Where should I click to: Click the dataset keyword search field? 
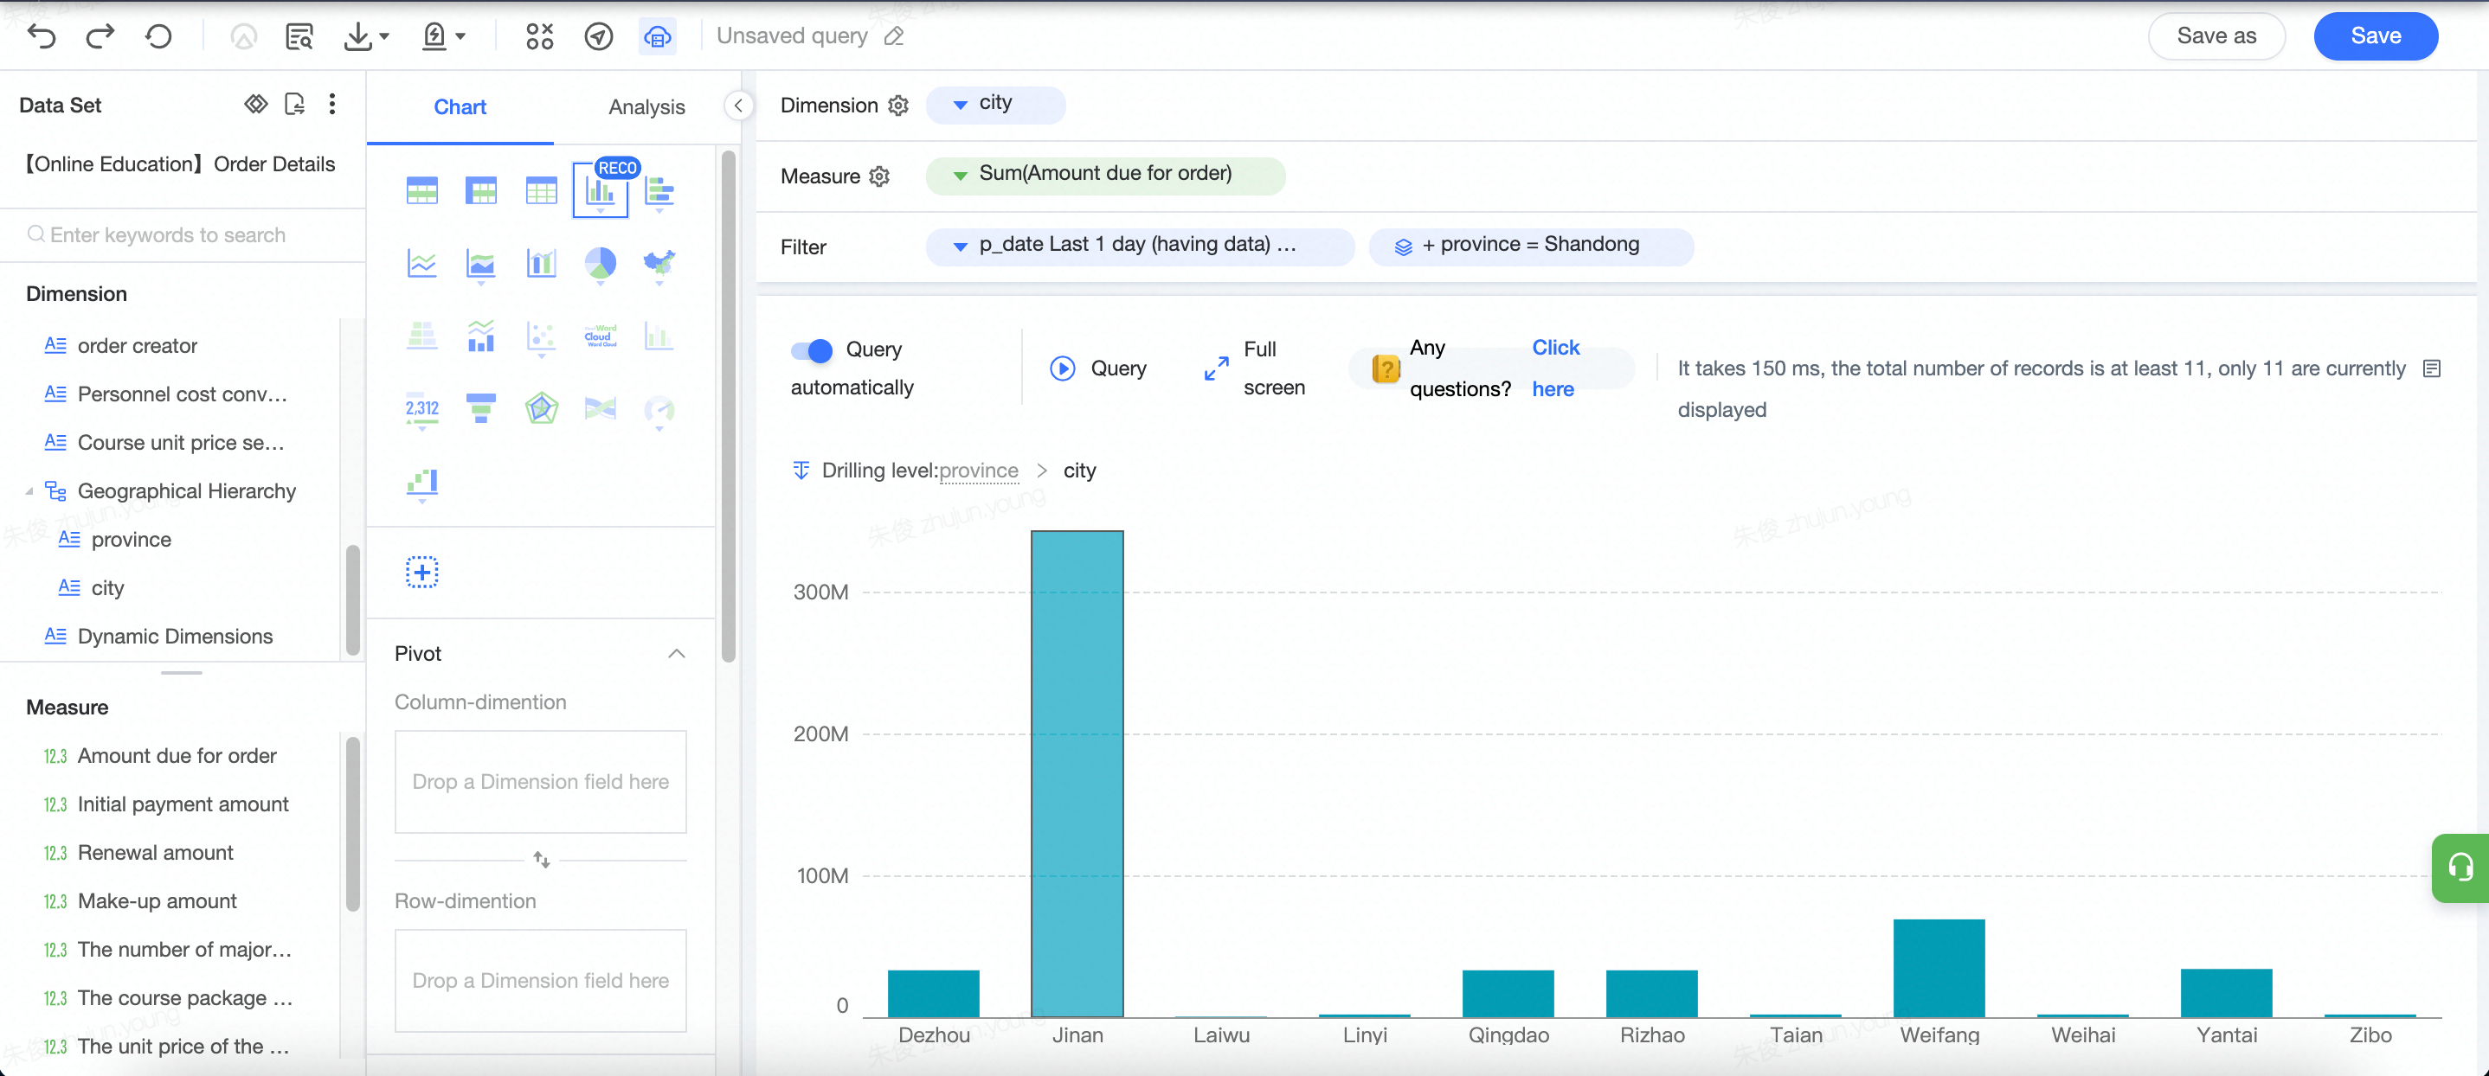tap(183, 234)
